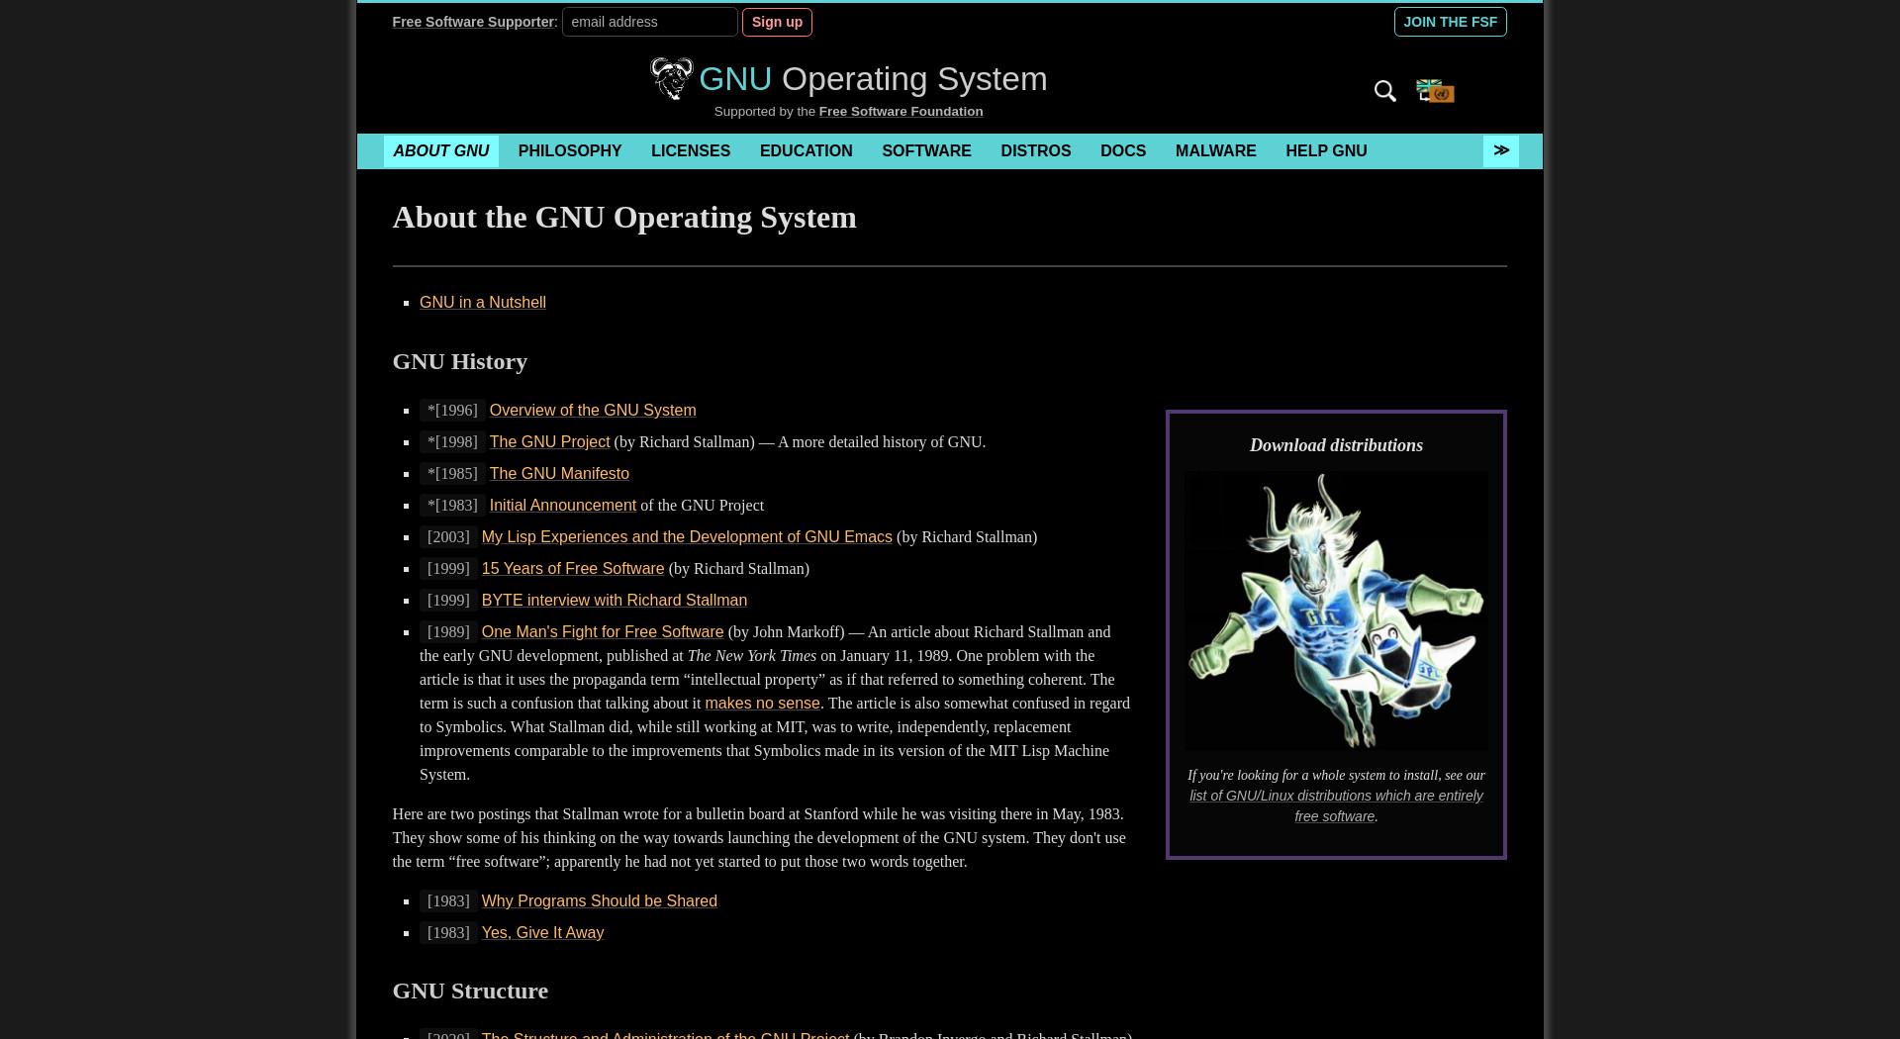This screenshot has height=1039, width=1900.
Task: Open the LICENSES menu item
Action: (691, 151)
